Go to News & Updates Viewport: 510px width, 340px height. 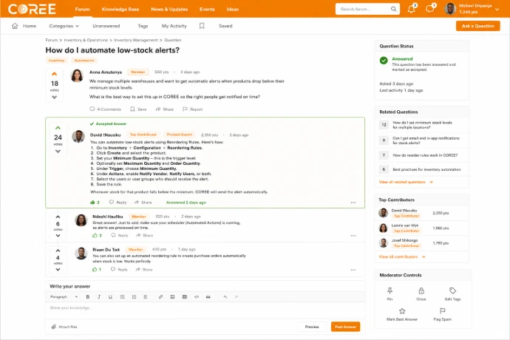tap(169, 9)
